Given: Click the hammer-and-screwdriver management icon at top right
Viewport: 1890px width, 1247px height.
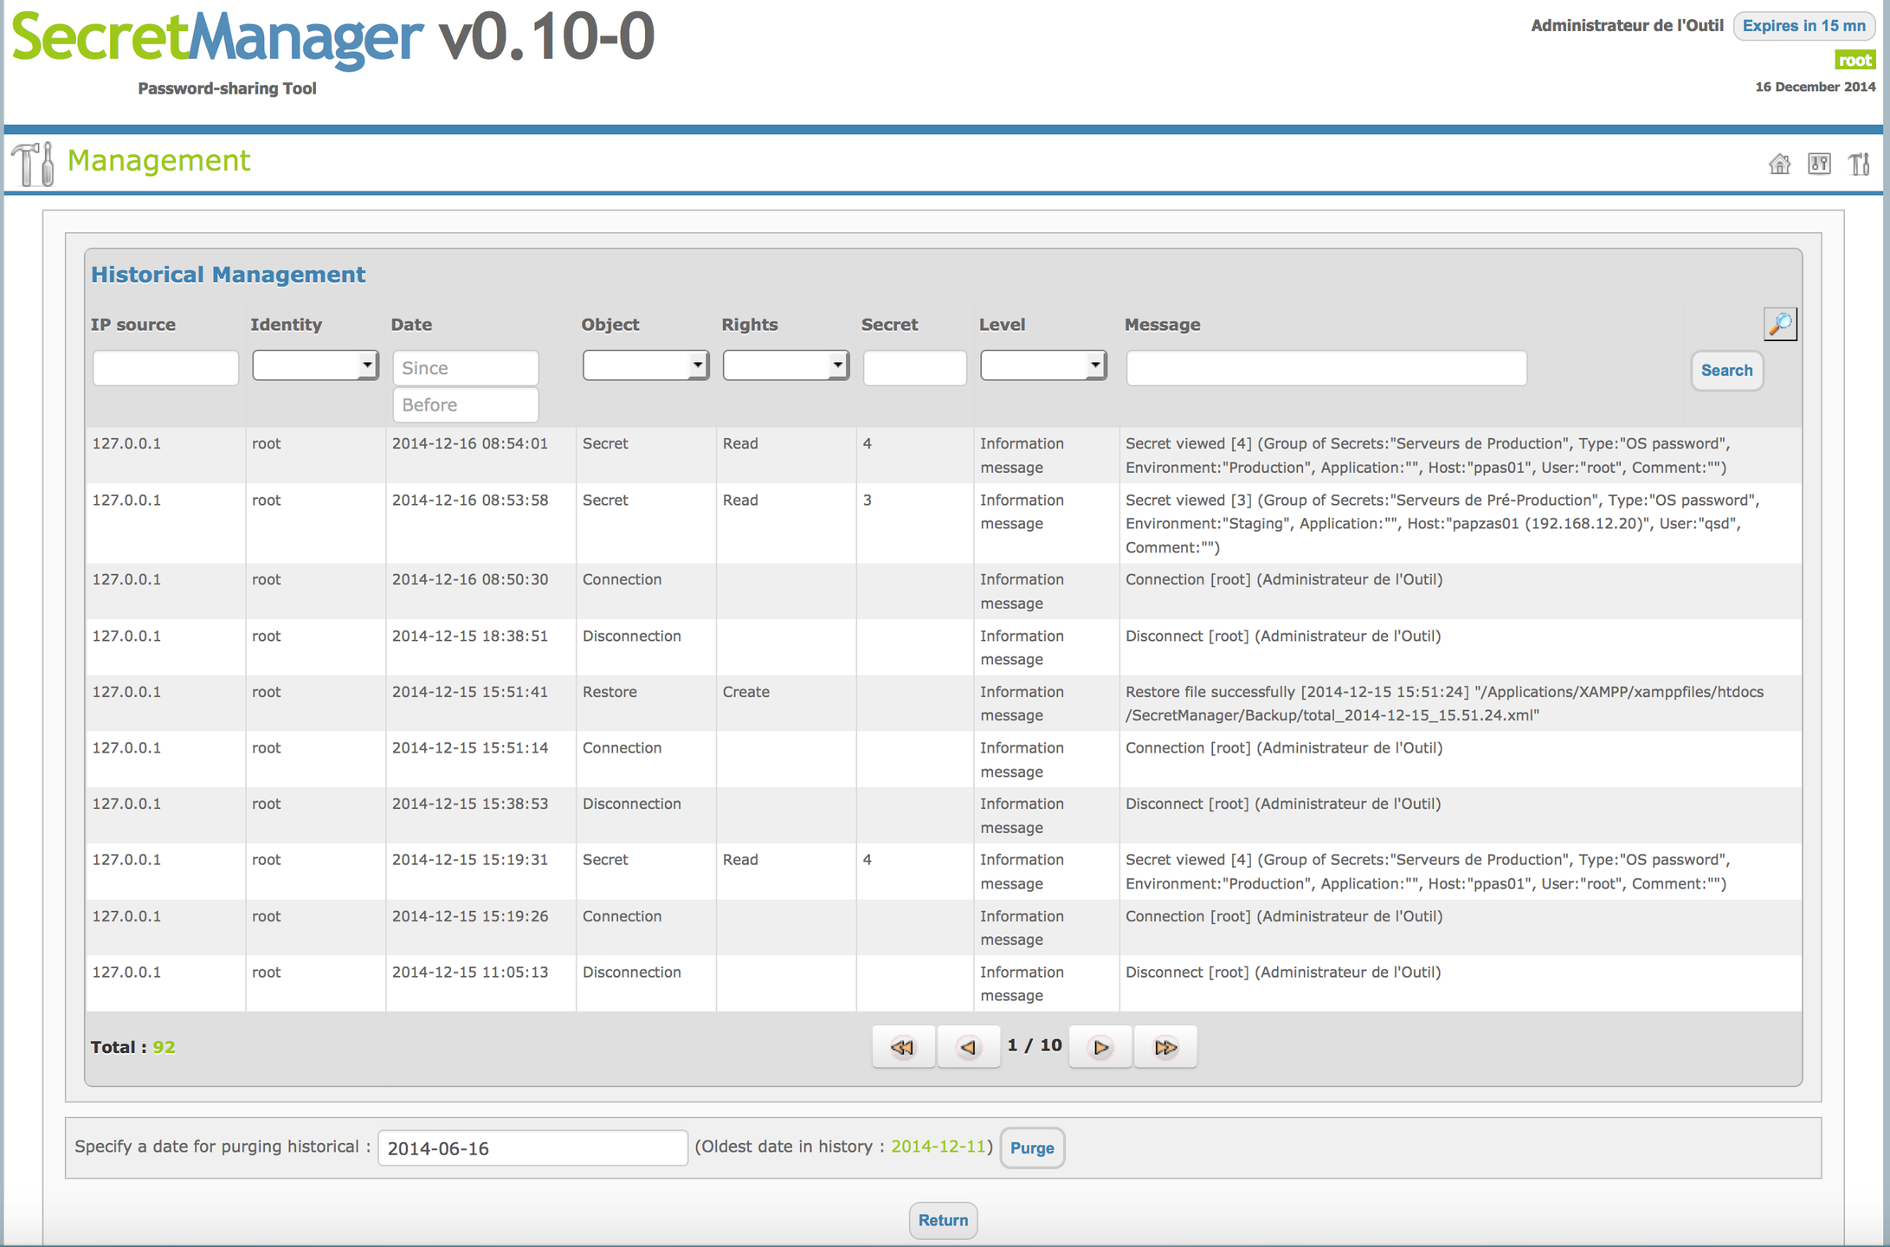Looking at the screenshot, I should coord(1859,164).
